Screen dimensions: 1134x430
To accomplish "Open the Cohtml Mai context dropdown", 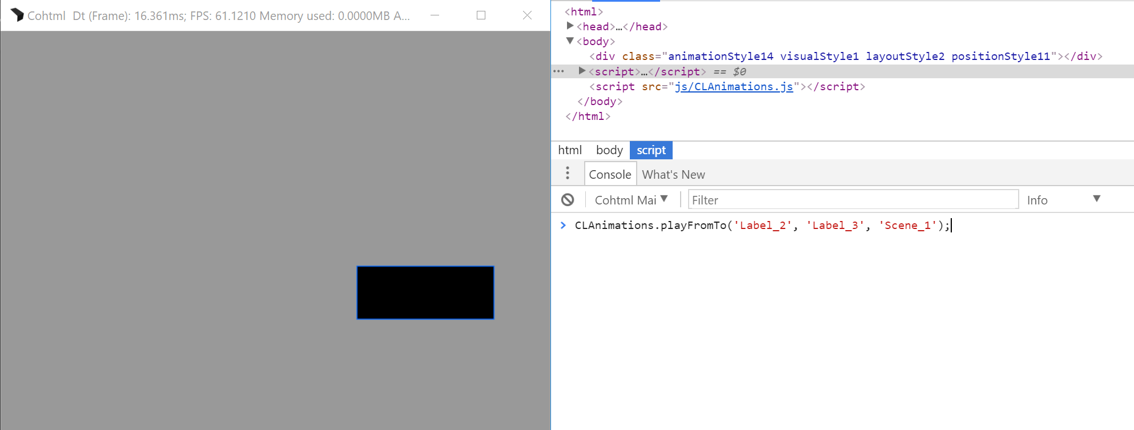I will pos(631,200).
